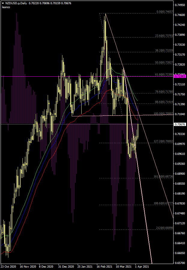Click the triangle icon beside NZDUSD.p title

(x=3, y=3)
